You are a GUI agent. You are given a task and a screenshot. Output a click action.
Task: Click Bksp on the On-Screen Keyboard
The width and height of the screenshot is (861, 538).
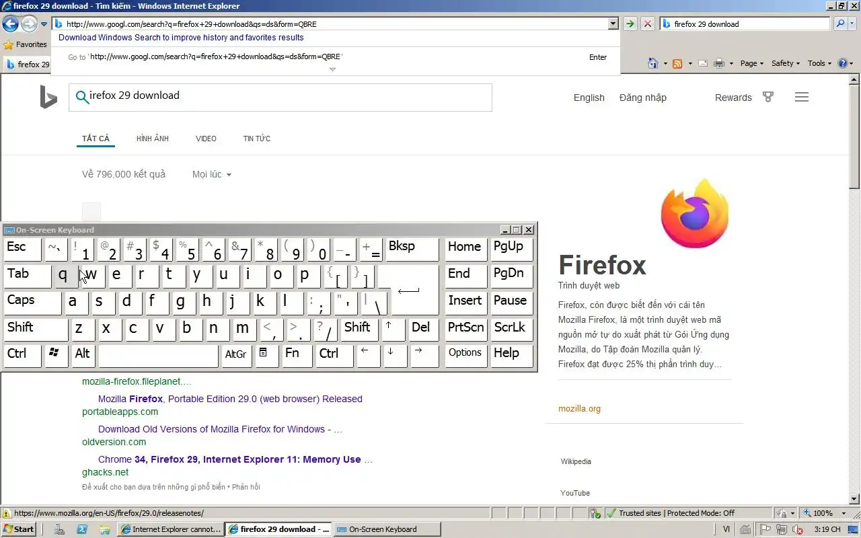[412, 249]
